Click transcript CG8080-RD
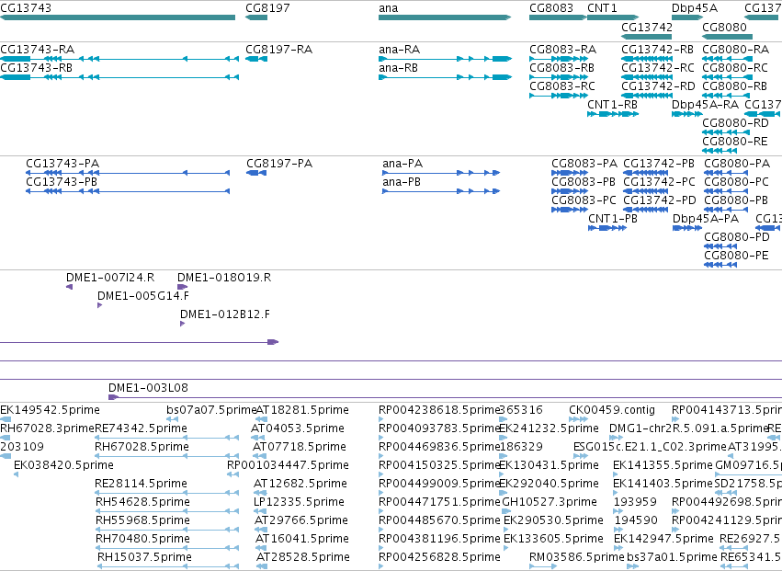782x571 pixels. point(726,132)
